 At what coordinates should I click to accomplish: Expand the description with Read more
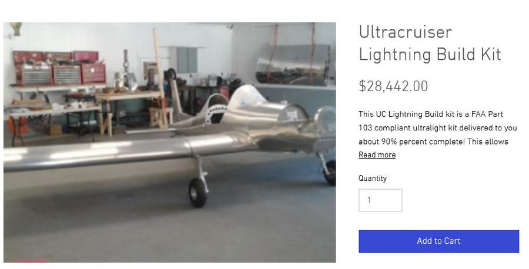(x=377, y=155)
